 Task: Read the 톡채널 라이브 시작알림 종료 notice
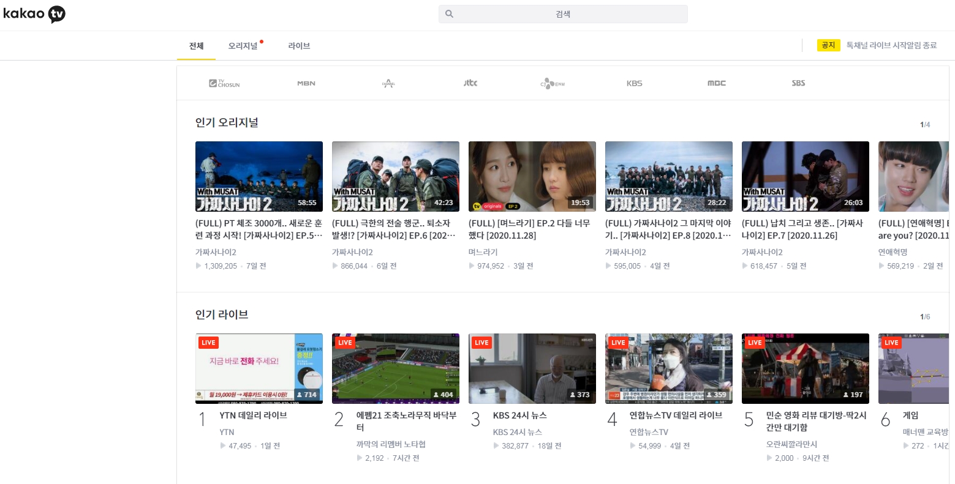pos(891,45)
